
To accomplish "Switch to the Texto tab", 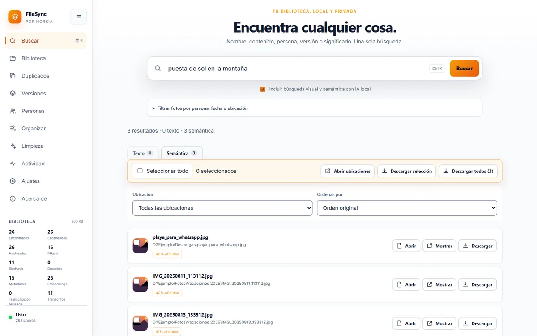I will point(143,153).
